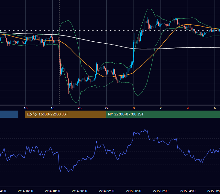Viewport: 220px width, 194px height.
Task: Click the 2/14 16:00 date label
Action: (26, 191)
